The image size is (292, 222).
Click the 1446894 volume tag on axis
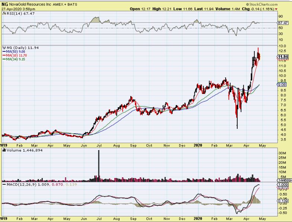(285, 180)
